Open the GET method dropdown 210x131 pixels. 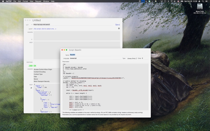click(28, 25)
